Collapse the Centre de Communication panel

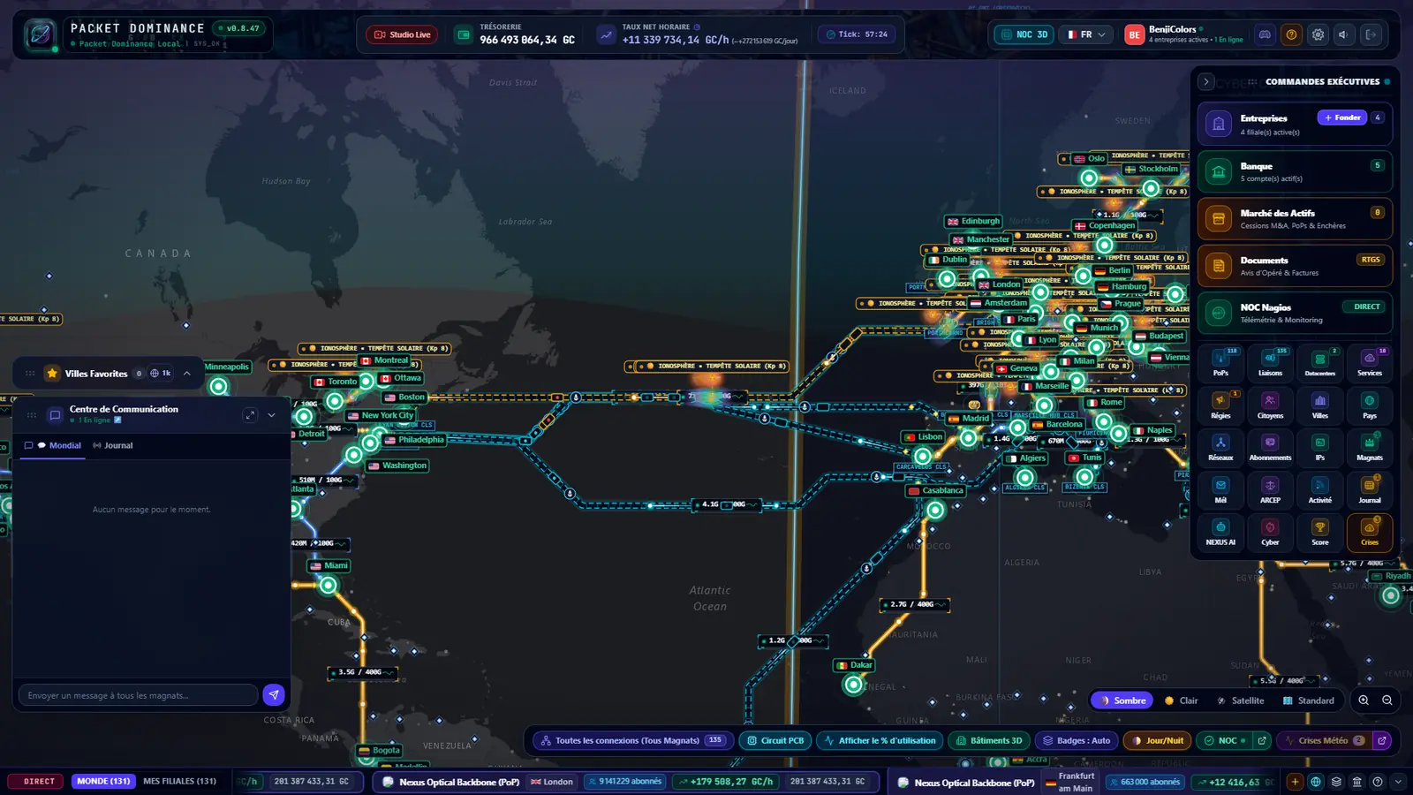271,415
